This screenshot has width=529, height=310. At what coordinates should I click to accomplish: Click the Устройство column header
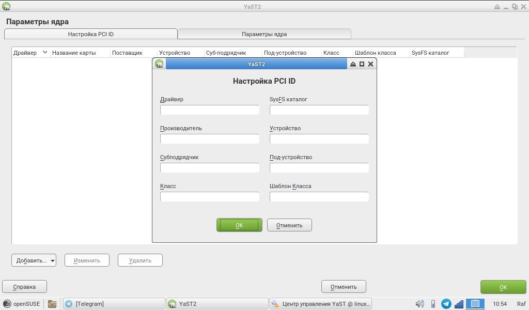click(181, 53)
